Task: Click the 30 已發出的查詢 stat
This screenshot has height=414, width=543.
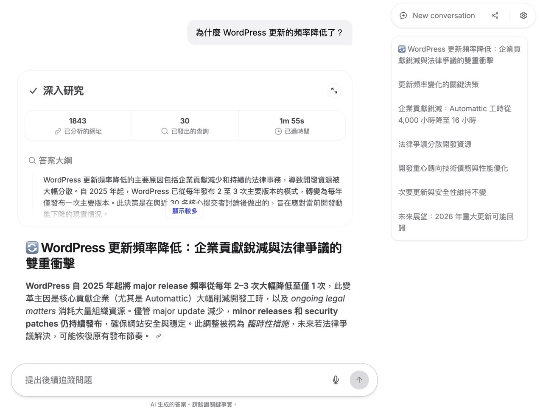Action: [x=185, y=126]
